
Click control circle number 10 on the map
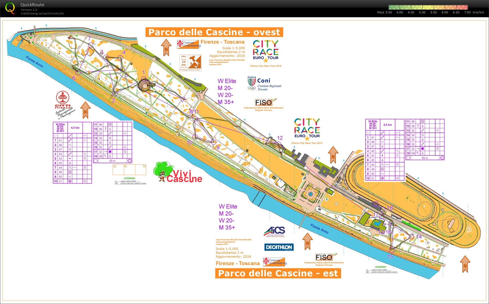[x=195, y=137]
